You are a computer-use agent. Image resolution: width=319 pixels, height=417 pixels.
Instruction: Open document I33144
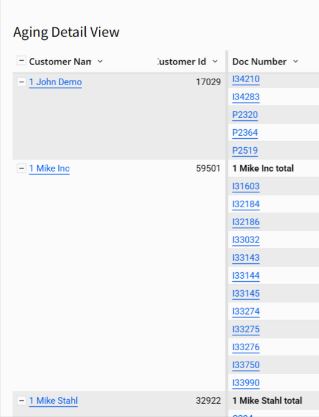point(246,275)
